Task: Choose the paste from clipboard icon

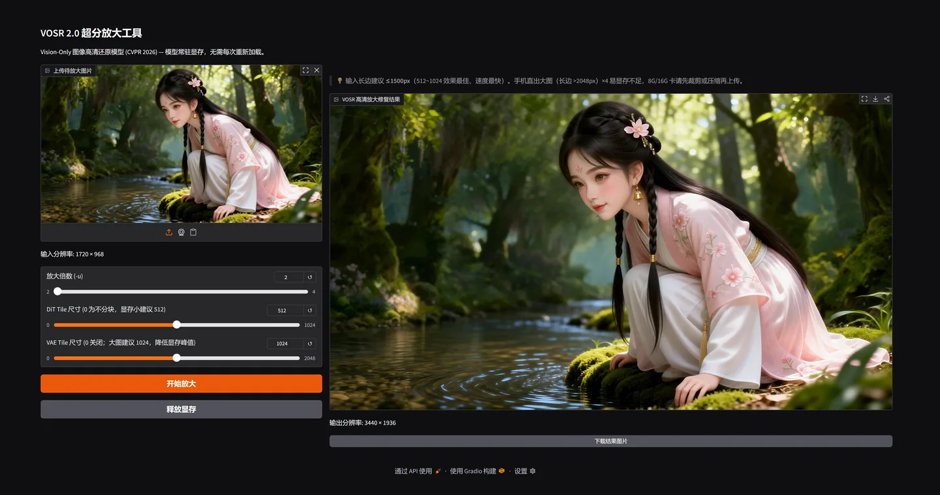Action: point(193,232)
